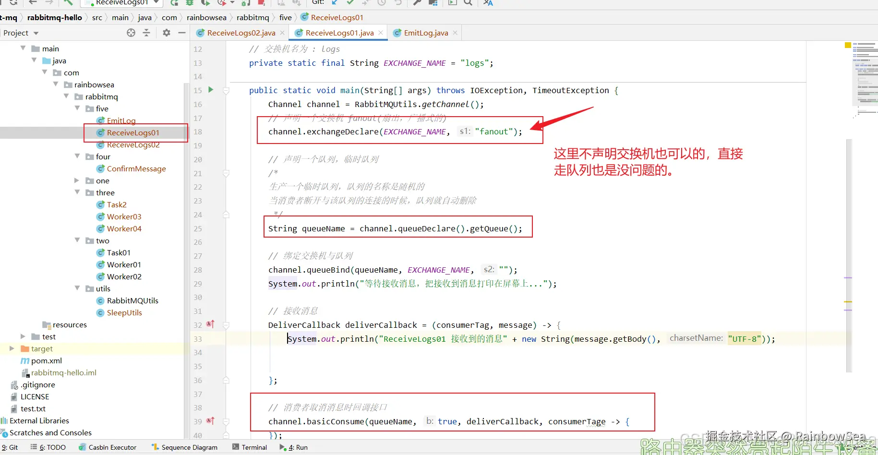Image resolution: width=878 pixels, height=455 pixels.
Task: Hide the Project tool window
Action: click(x=182, y=33)
